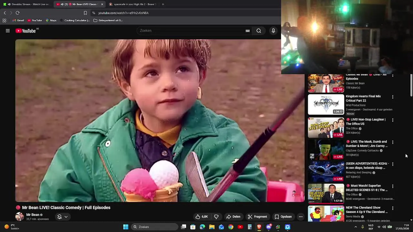413x232 pixels.
Task: Switch to spacecafe in zoo High life tab
Action: point(132,4)
